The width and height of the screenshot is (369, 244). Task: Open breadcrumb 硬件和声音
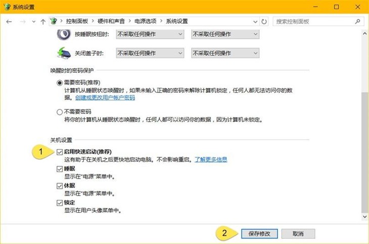pyautogui.click(x=111, y=21)
